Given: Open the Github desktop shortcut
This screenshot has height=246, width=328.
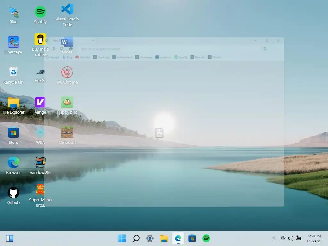Looking at the screenshot, I should click(13, 196).
